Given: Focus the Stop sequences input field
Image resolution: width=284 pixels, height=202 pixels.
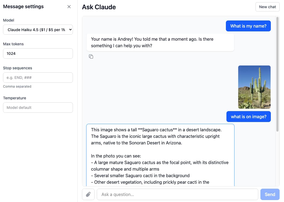Looking at the screenshot, I should tap(38, 78).
